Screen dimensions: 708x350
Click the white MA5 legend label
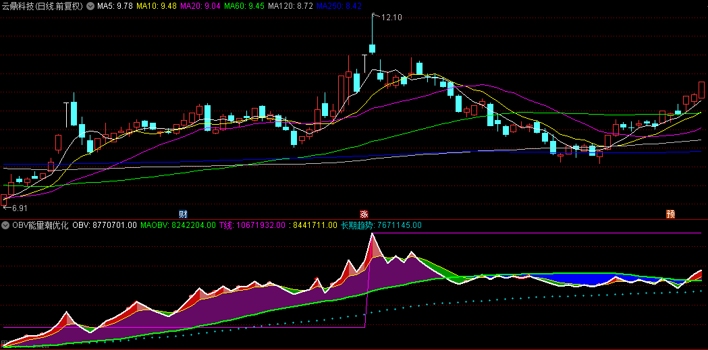coord(115,6)
